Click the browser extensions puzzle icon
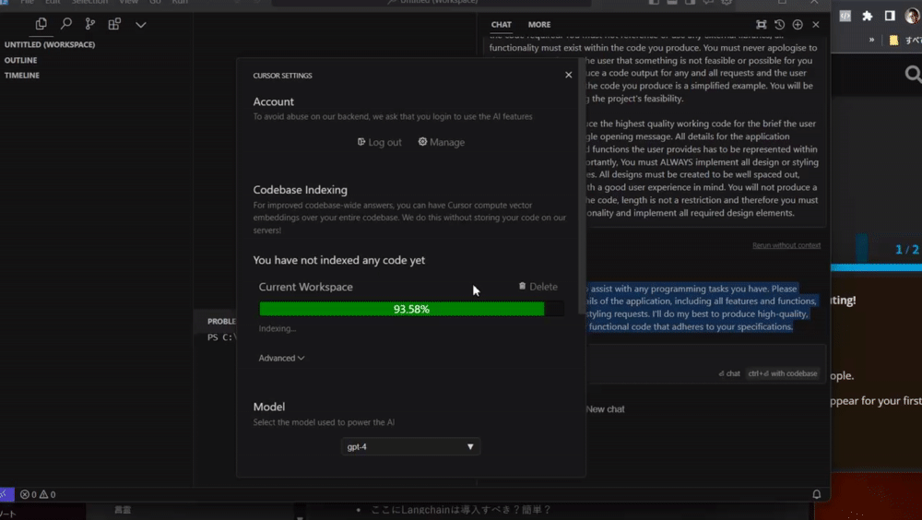Image resolution: width=922 pixels, height=520 pixels. tap(868, 16)
